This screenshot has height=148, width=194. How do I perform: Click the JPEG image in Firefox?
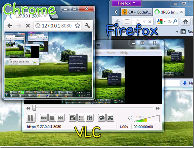point(174,57)
